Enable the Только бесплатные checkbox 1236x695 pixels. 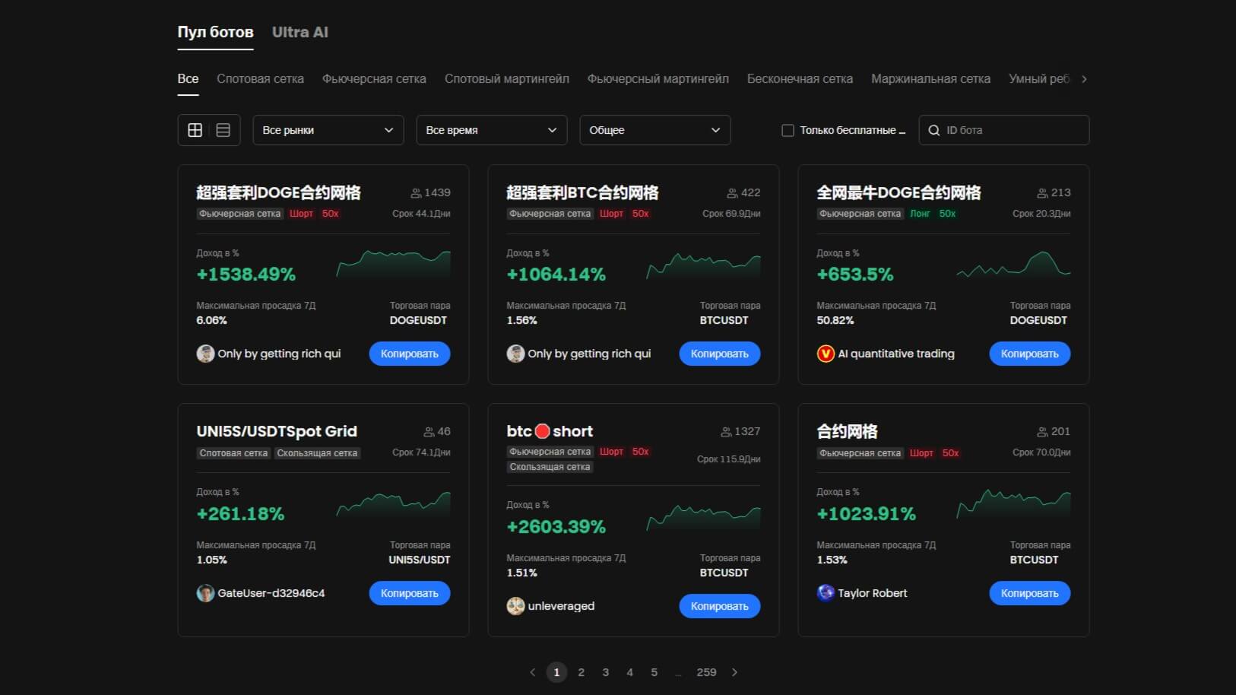point(788,130)
